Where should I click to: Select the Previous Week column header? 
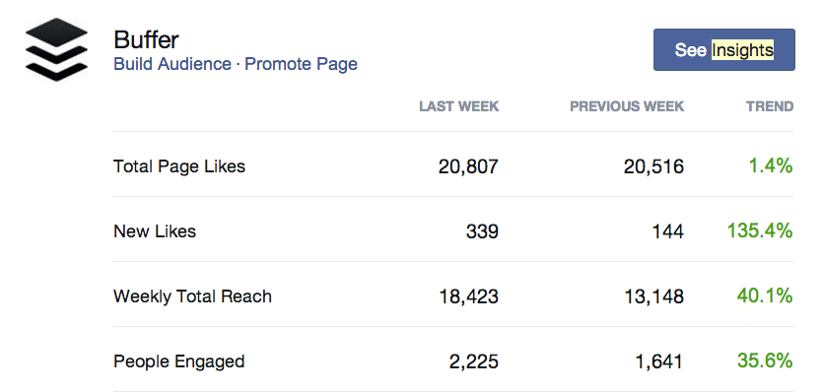point(627,106)
